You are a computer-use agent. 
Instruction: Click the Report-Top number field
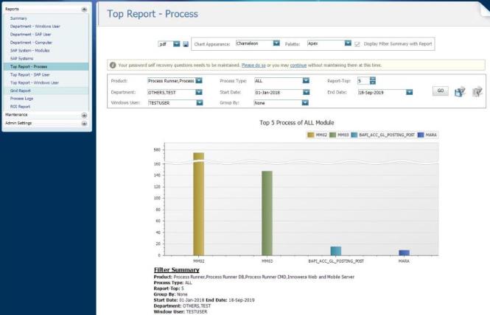click(363, 81)
